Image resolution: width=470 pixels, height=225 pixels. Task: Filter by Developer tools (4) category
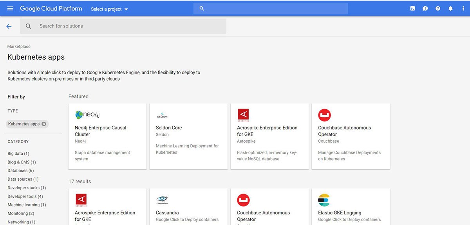tap(25, 196)
